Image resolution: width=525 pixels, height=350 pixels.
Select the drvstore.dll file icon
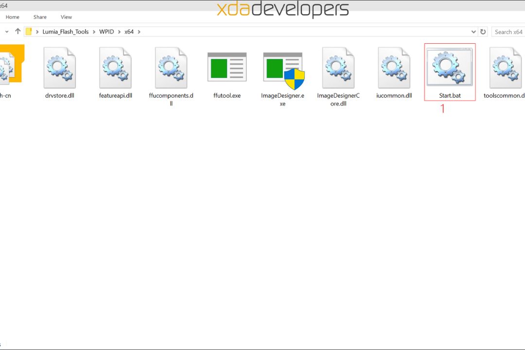coord(60,68)
